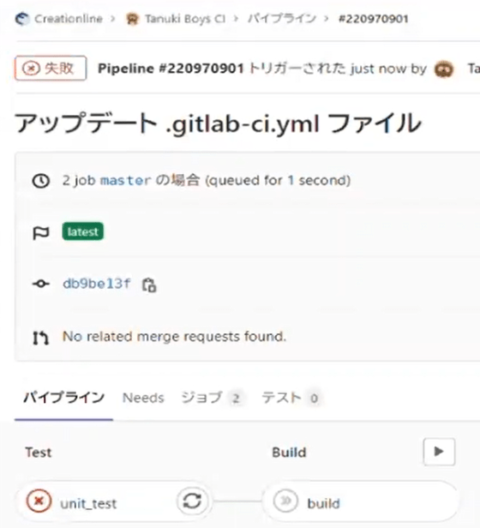
Task: Go to Creationline group breadcrumb
Action: 69,19
